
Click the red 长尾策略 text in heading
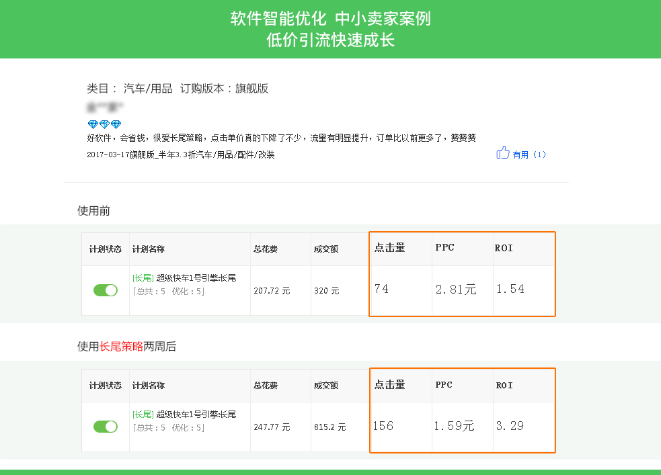[x=121, y=347]
